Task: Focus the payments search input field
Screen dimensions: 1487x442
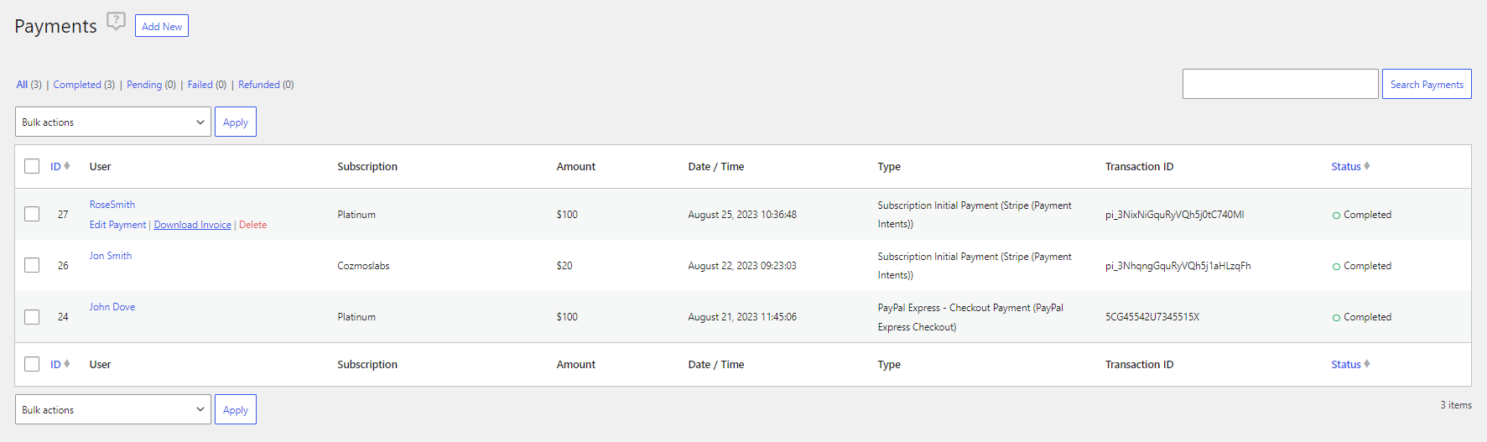Action: coord(1279,84)
